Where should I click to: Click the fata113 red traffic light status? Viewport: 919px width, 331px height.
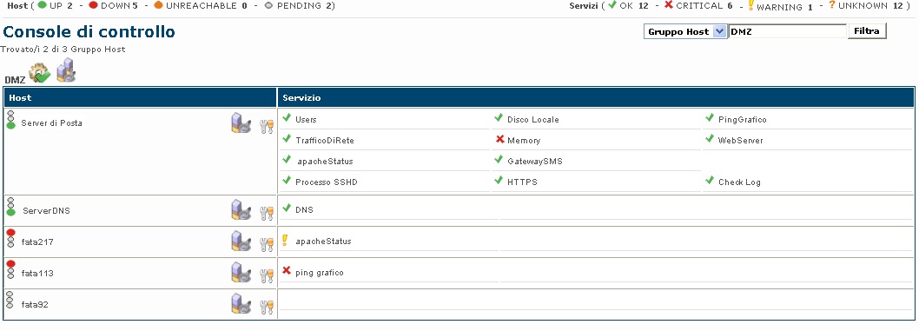[10, 269]
